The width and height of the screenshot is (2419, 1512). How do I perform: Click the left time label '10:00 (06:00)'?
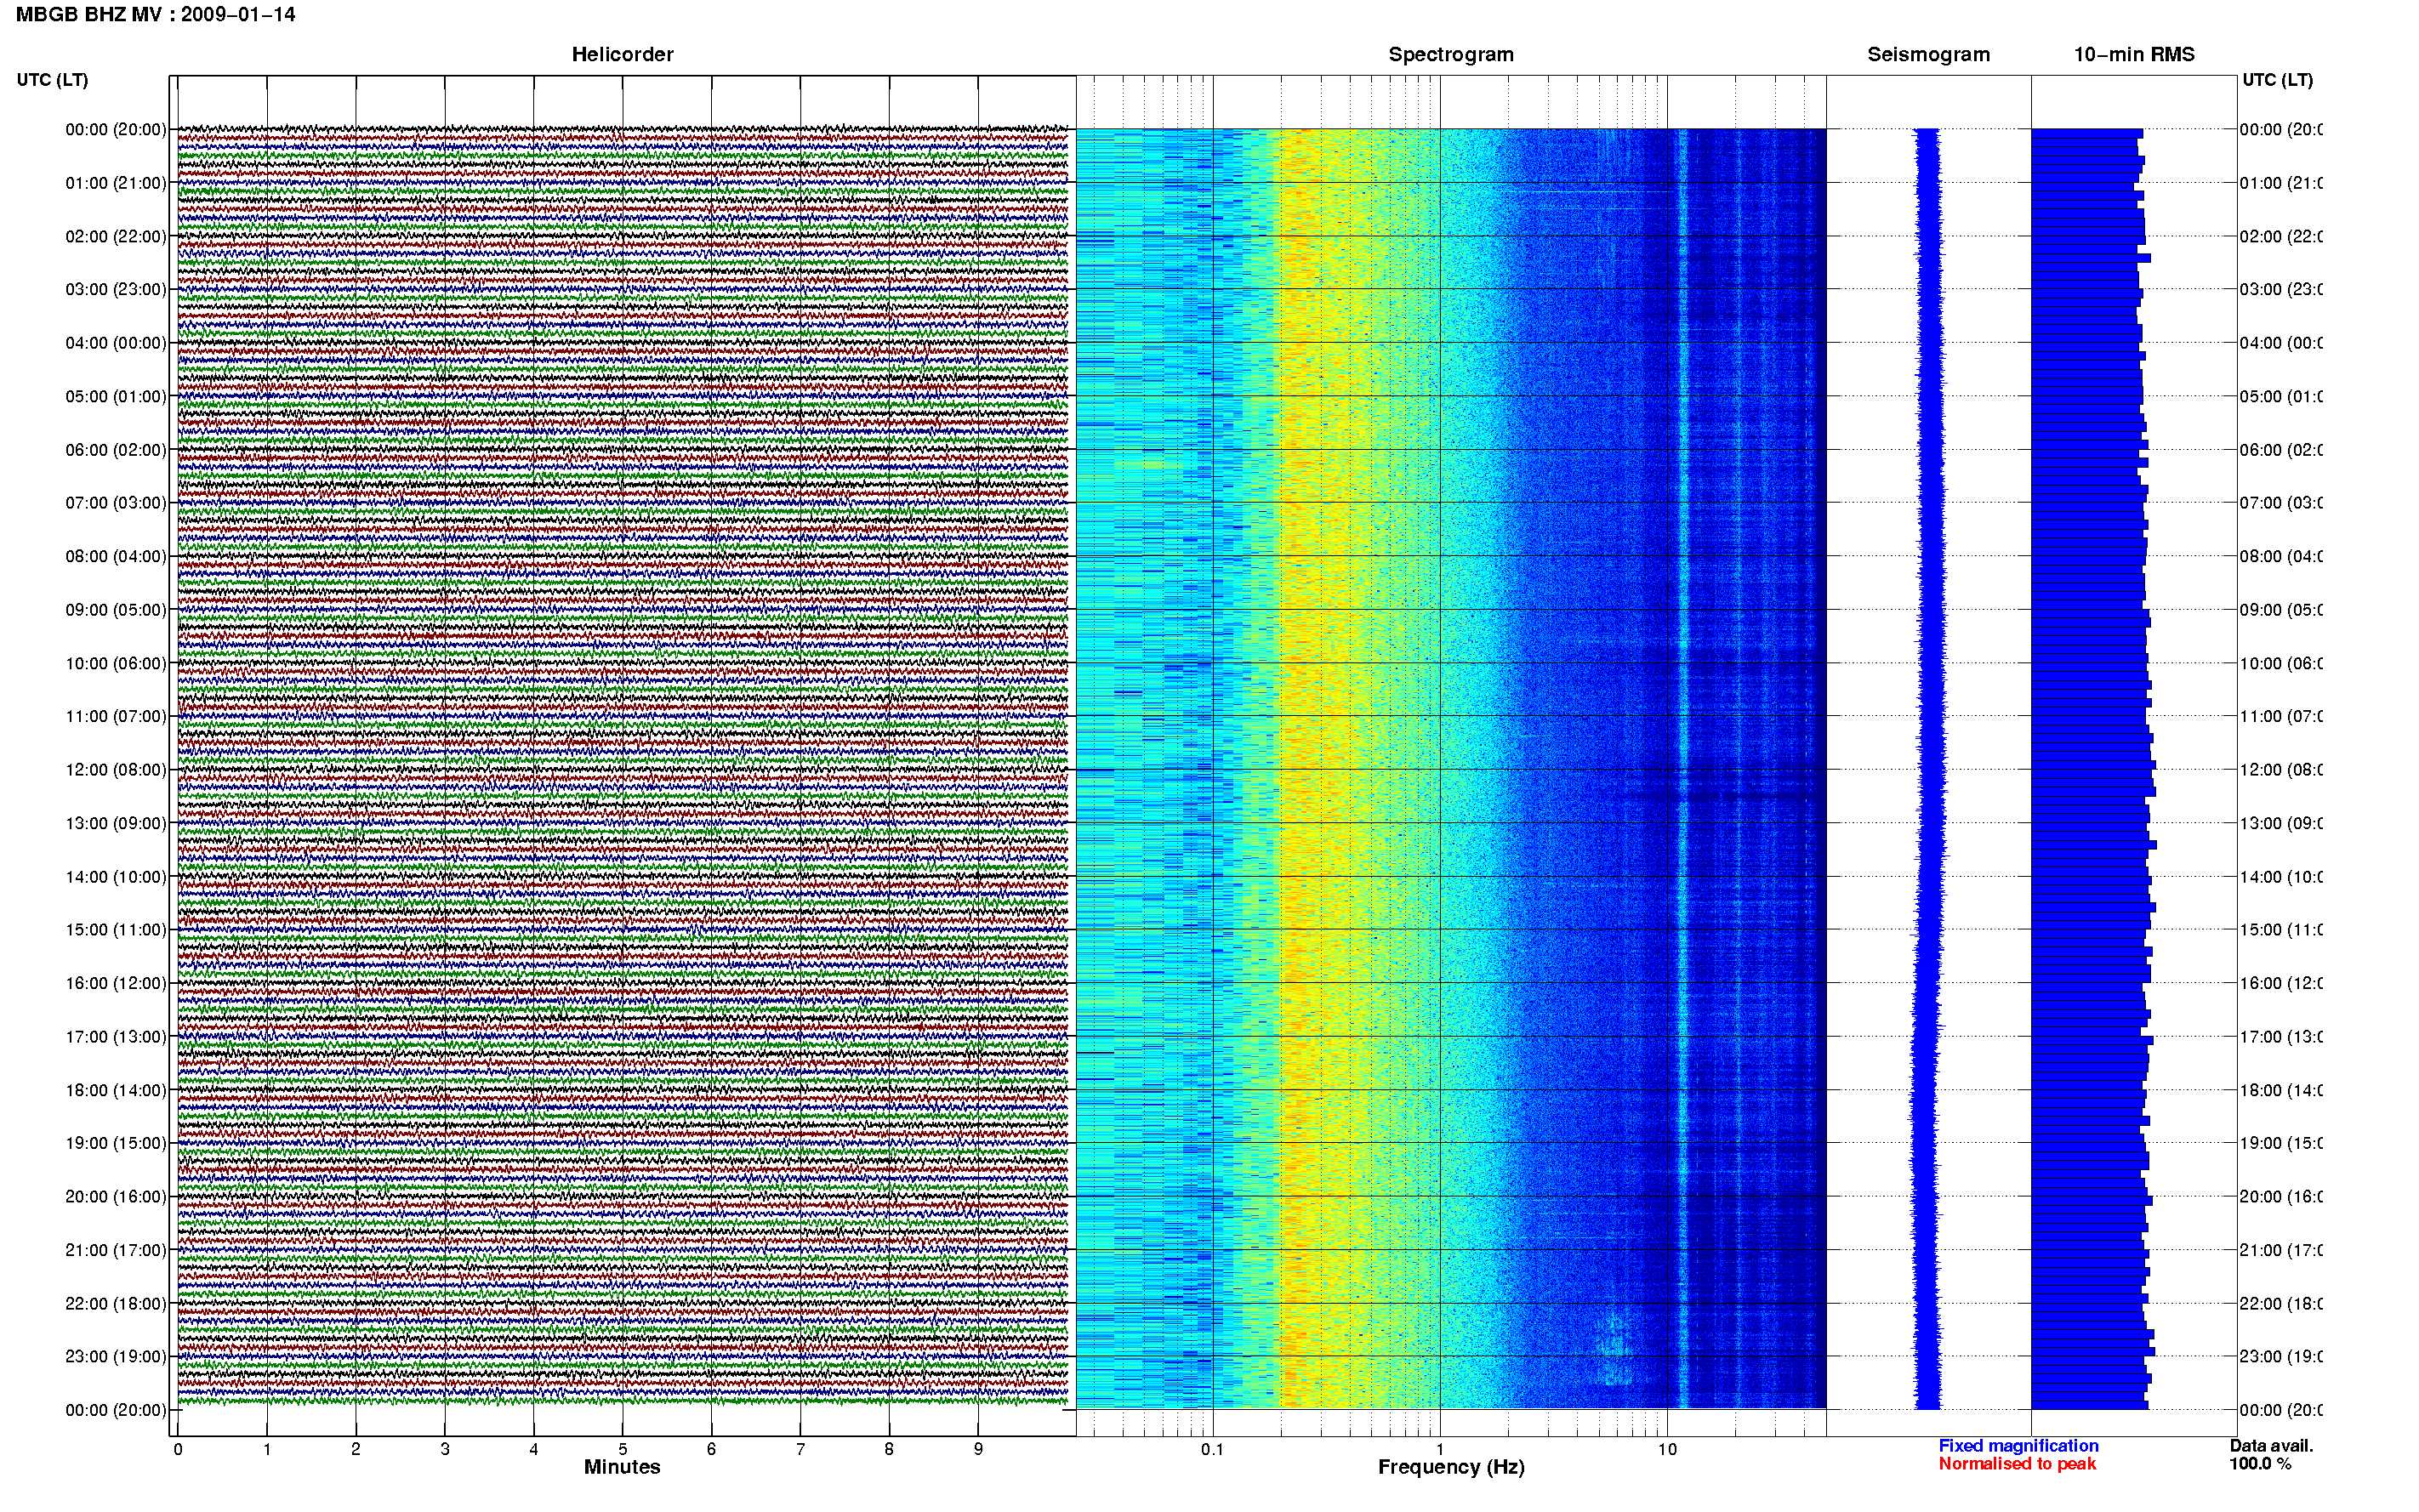tap(116, 663)
